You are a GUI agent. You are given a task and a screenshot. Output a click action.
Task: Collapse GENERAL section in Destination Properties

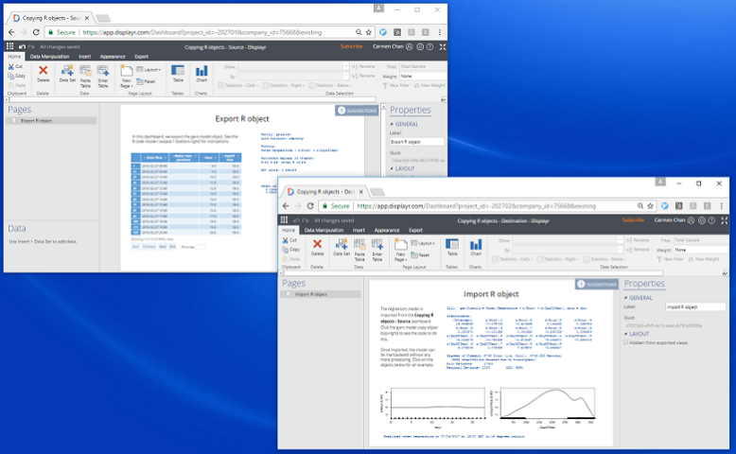[625, 298]
